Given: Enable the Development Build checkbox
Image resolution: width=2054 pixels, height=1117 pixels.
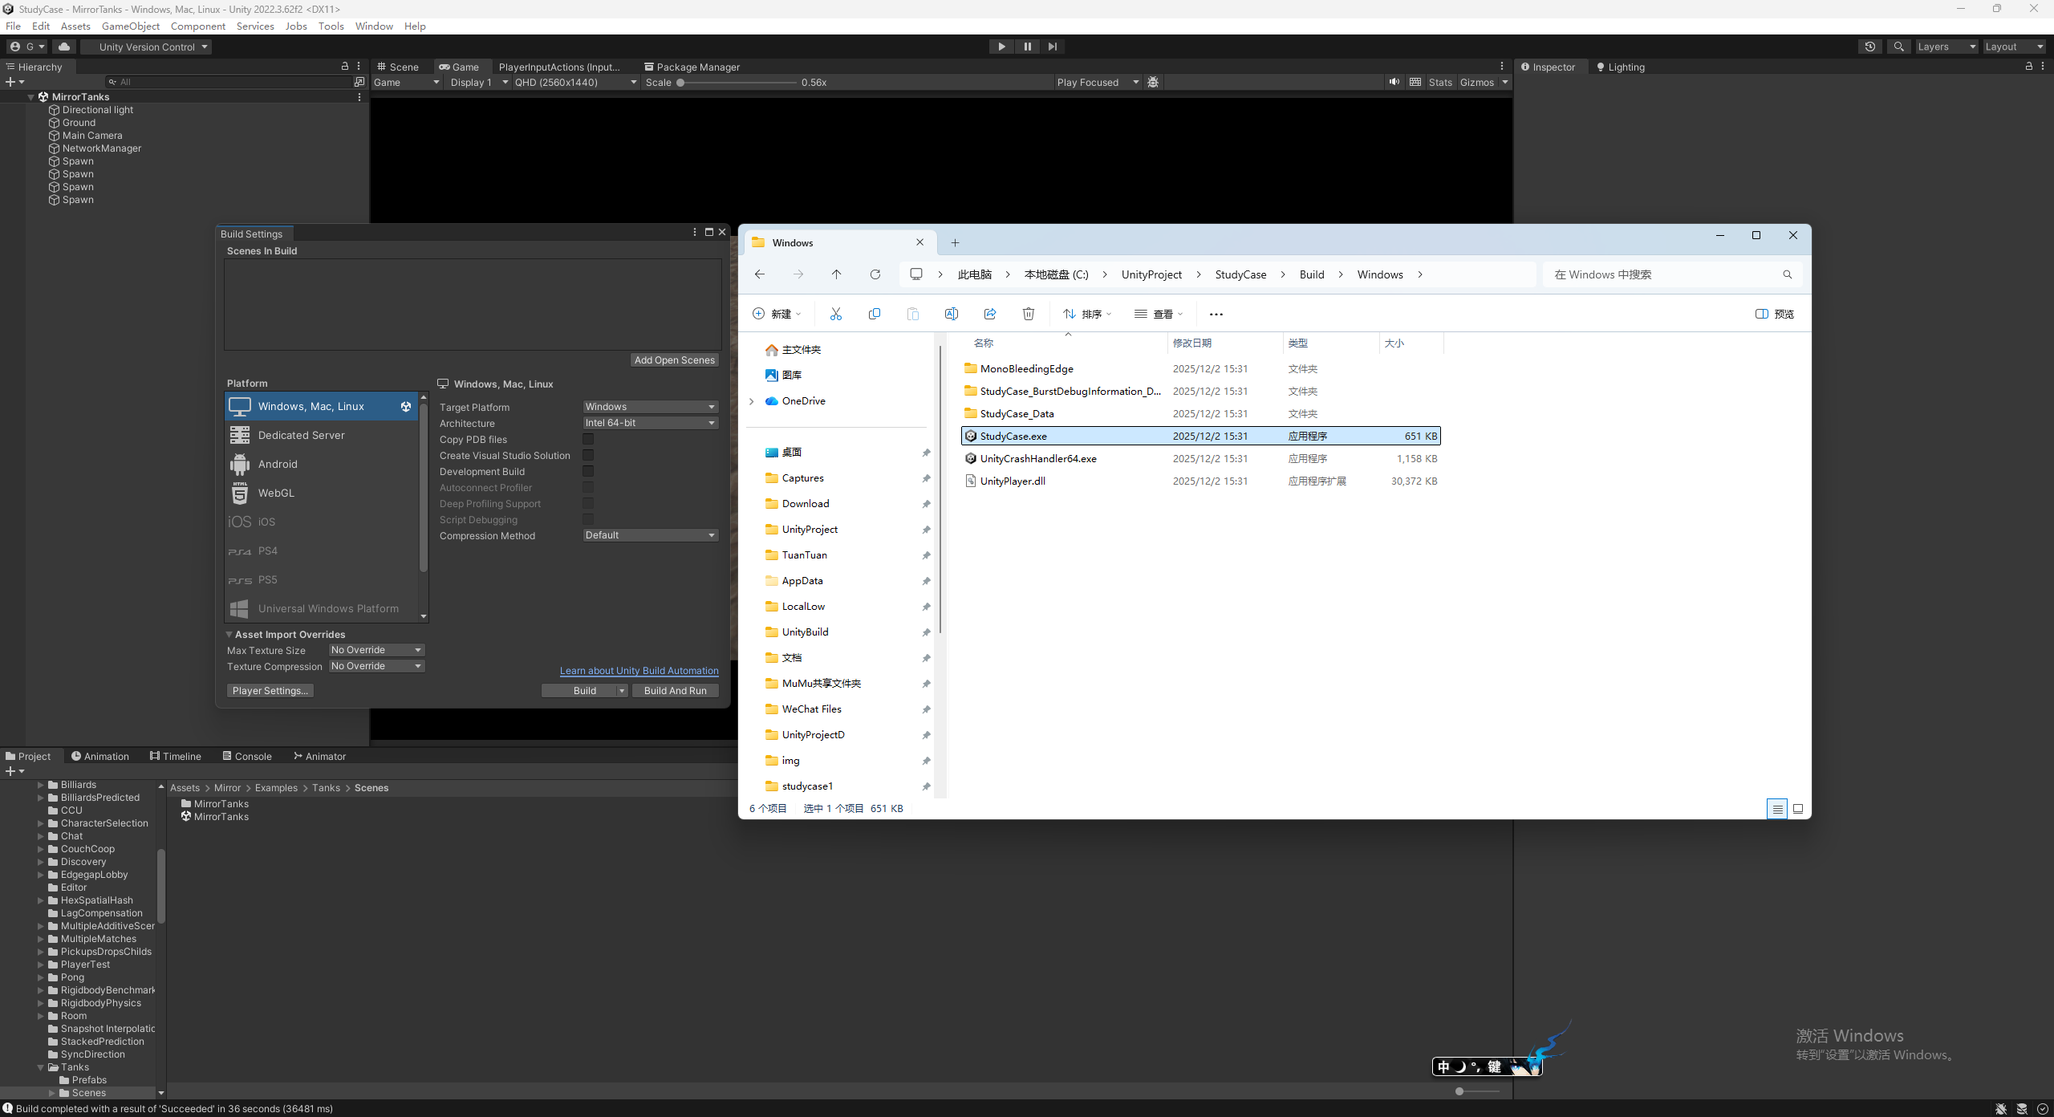Looking at the screenshot, I should (588, 471).
